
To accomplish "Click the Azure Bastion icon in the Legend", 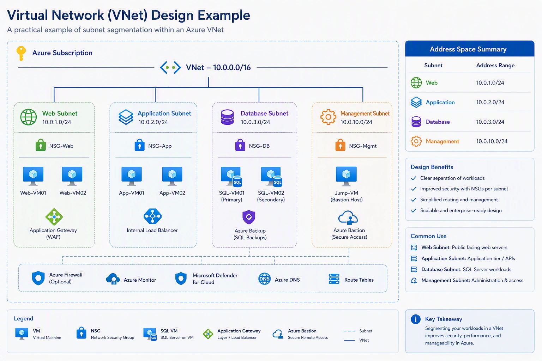I will coord(278,334).
